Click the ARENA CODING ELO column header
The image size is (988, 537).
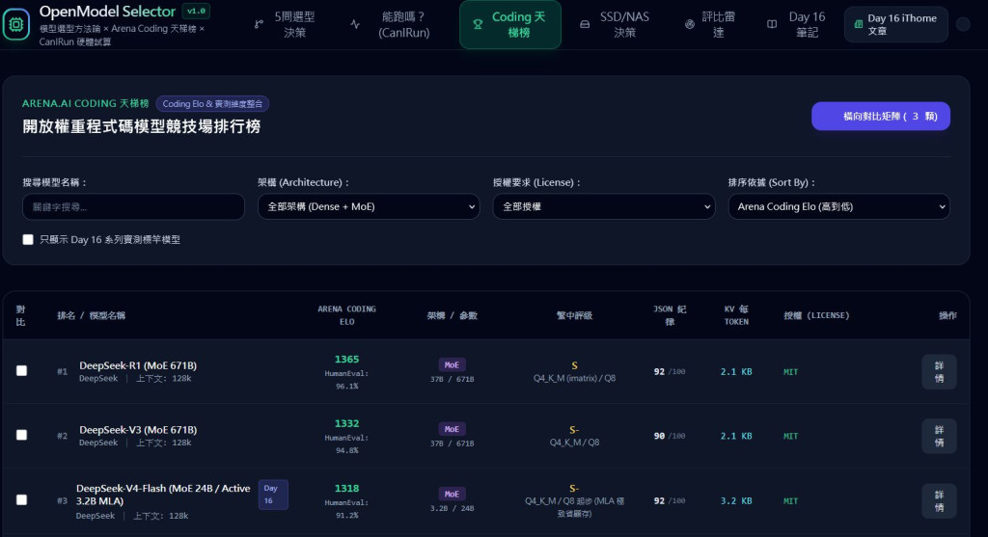pyautogui.click(x=346, y=315)
